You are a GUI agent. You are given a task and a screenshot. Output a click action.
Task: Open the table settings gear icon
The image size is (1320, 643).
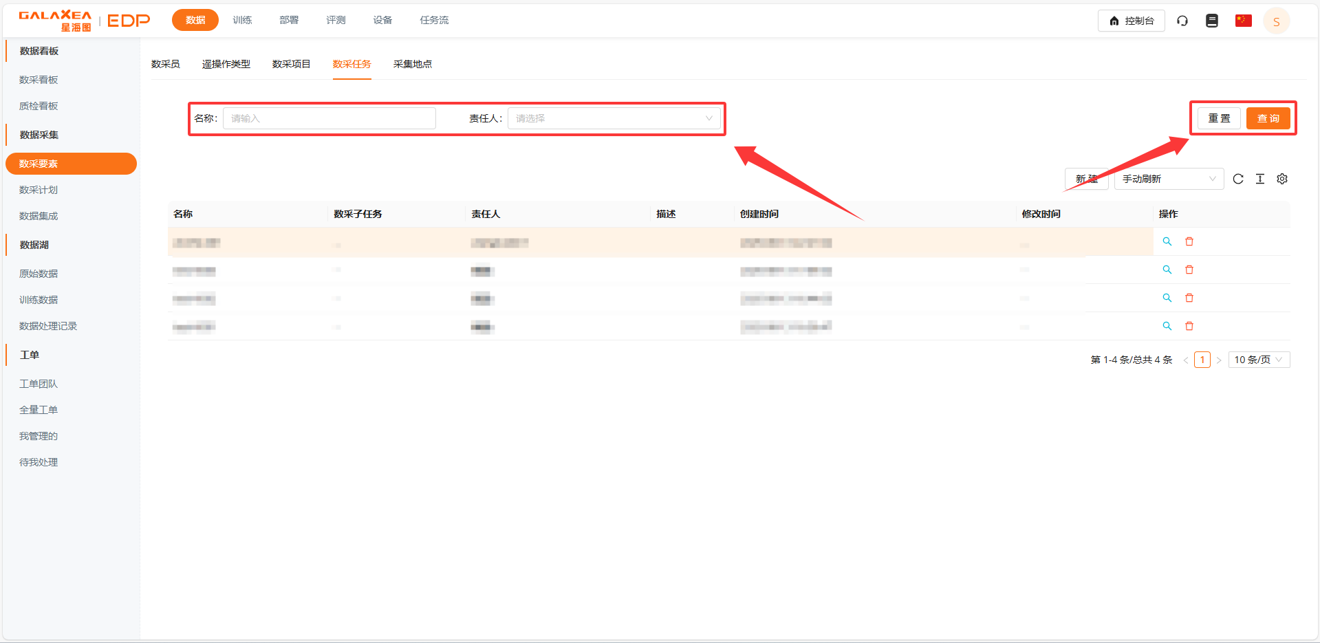[x=1282, y=179]
